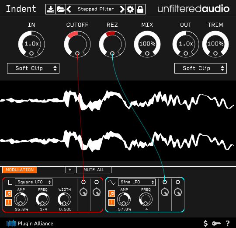The height and width of the screenshot is (228, 236).
Task: Click the MIX knob modulation jack
Action: click(147, 53)
